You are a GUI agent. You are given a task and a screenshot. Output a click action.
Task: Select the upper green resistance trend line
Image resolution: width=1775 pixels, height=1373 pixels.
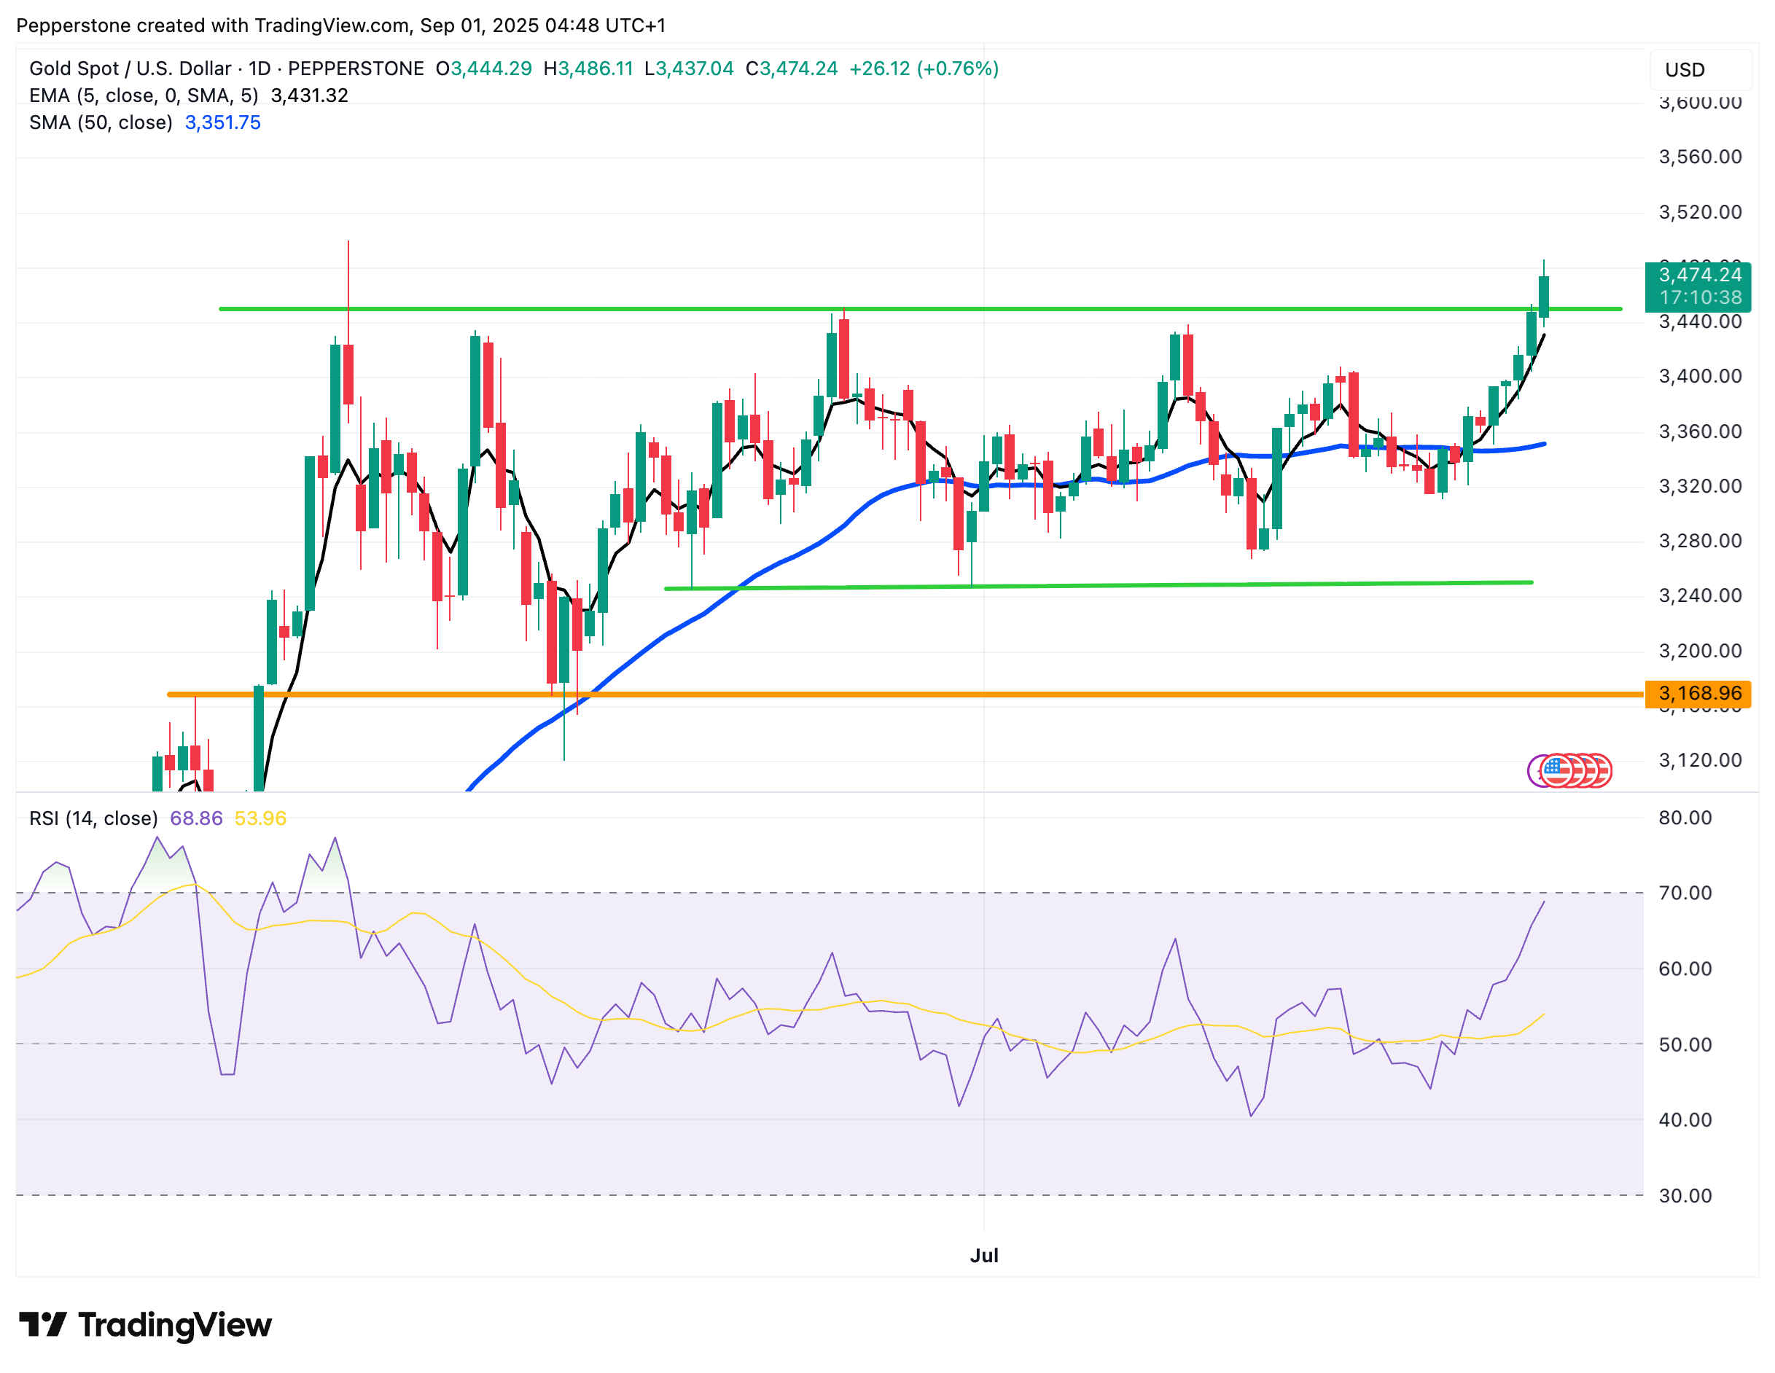click(x=920, y=309)
